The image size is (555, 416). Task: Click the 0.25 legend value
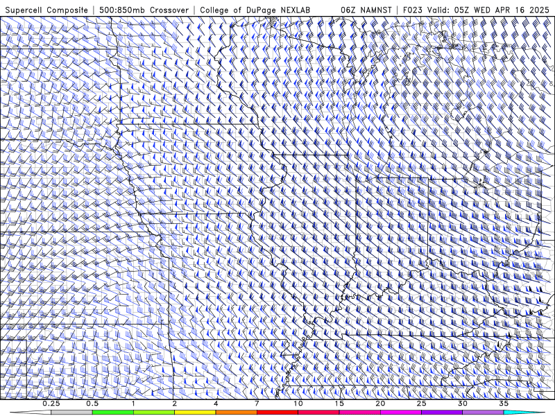coord(51,404)
